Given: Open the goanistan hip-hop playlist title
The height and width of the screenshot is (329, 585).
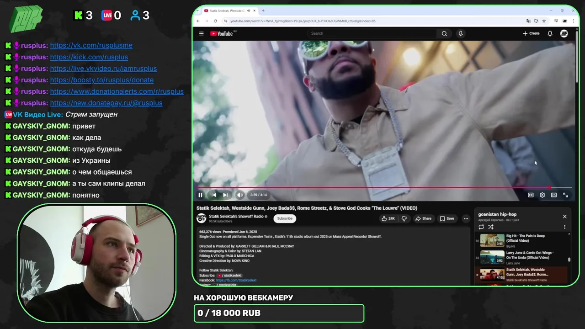Looking at the screenshot, I should (497, 214).
